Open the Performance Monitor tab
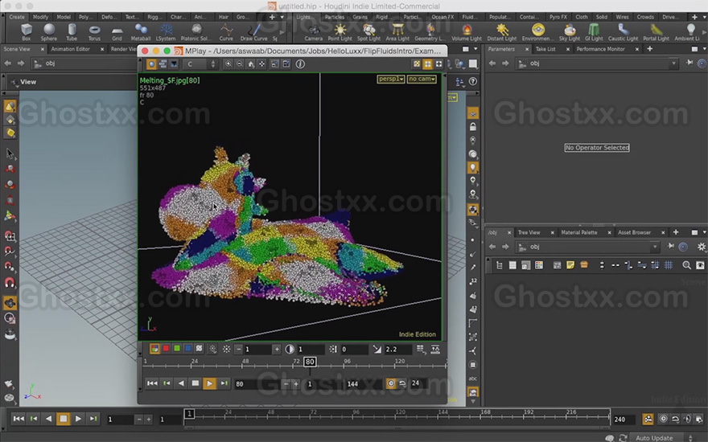The image size is (708, 442). click(x=600, y=49)
